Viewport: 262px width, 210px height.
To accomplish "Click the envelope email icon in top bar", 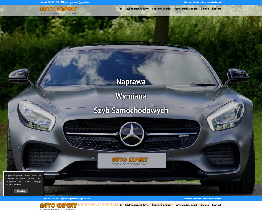I will 62,2.
